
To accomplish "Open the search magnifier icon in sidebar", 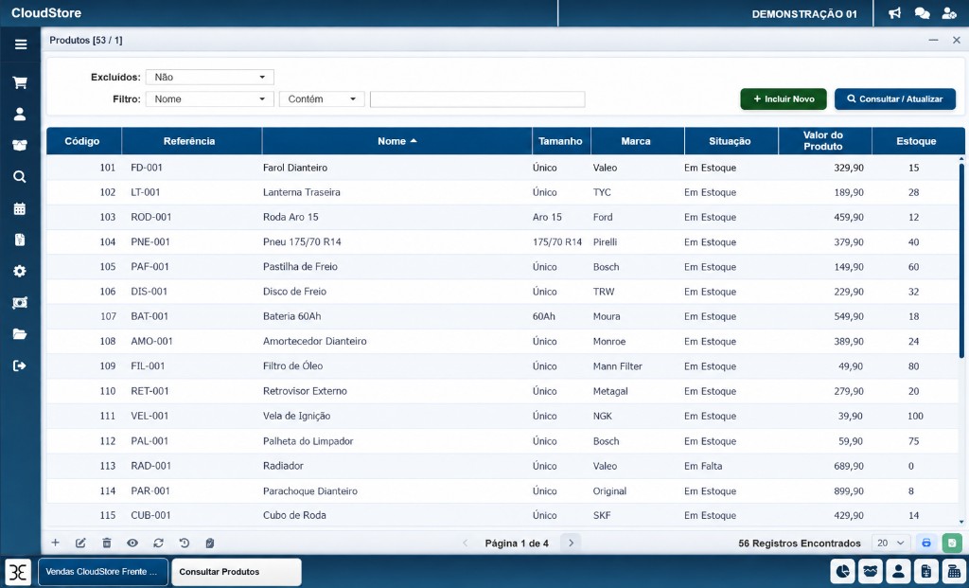I will pos(20,177).
